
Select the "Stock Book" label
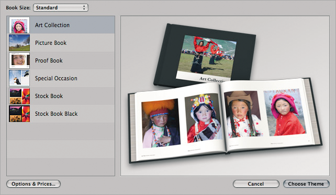(x=49, y=96)
